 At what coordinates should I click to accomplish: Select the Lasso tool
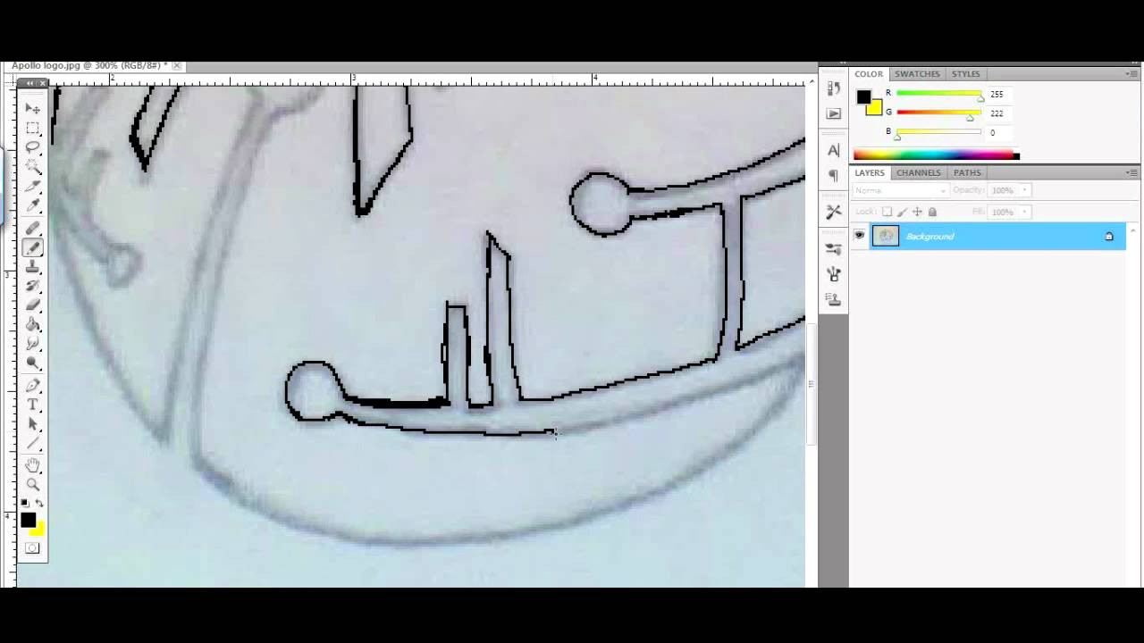coord(33,147)
